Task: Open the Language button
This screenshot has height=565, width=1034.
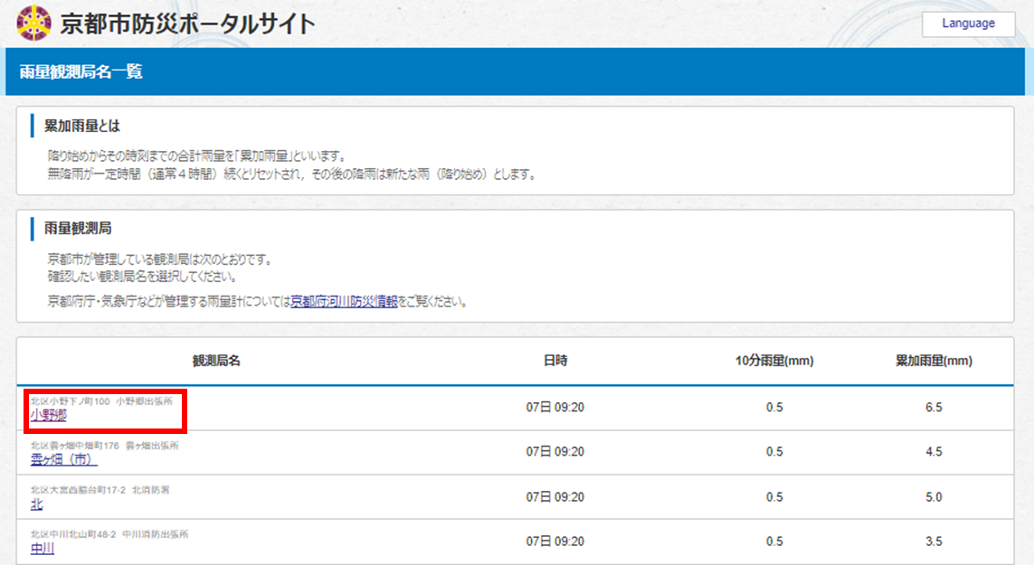Action: pos(968,24)
